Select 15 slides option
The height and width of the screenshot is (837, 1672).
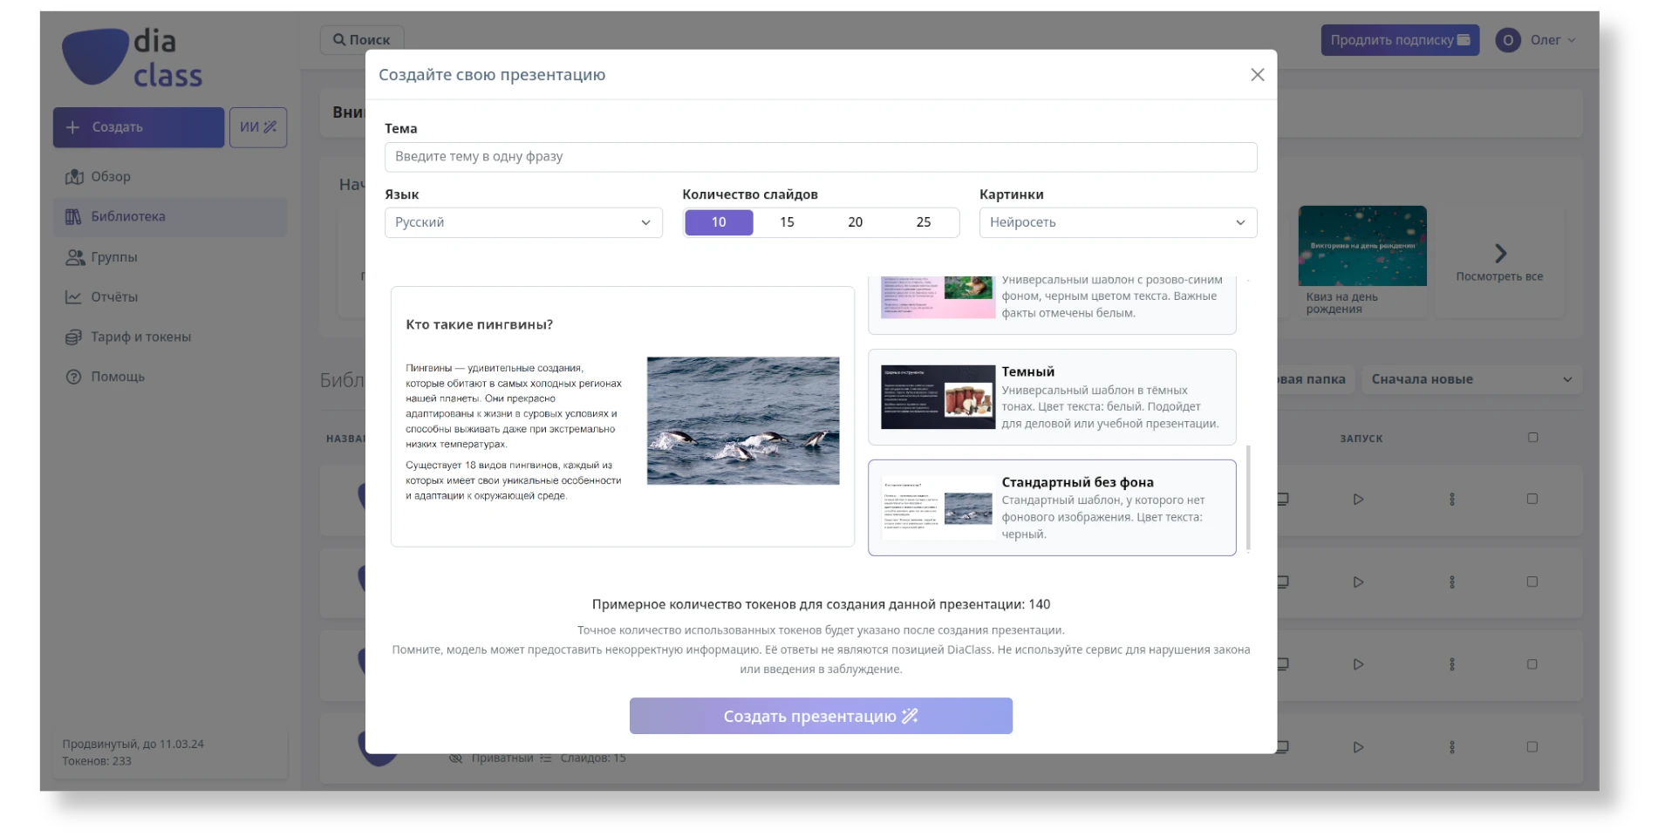coord(787,222)
